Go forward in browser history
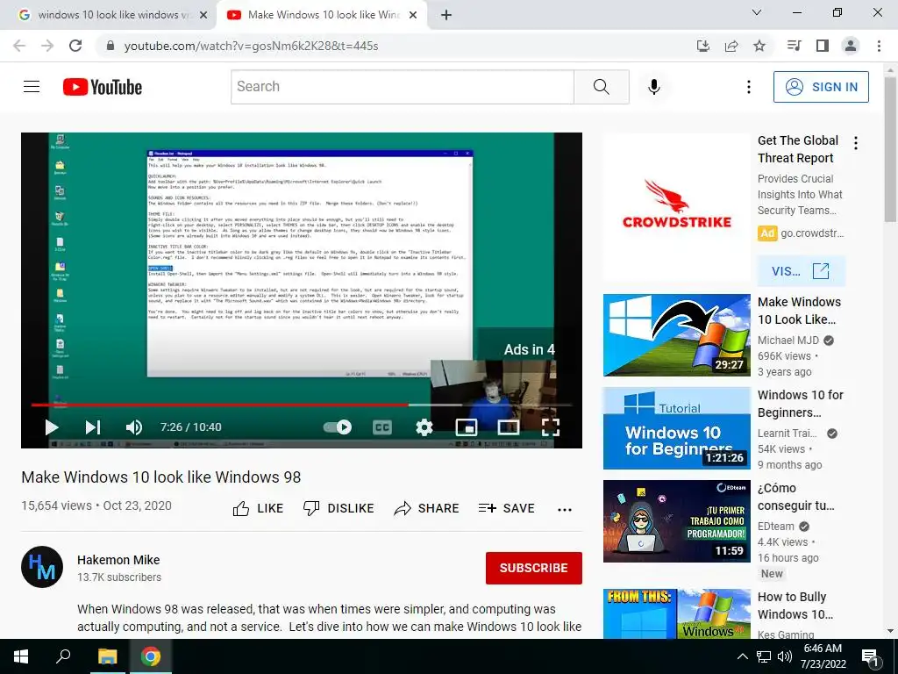This screenshot has height=674, width=898. (x=47, y=46)
